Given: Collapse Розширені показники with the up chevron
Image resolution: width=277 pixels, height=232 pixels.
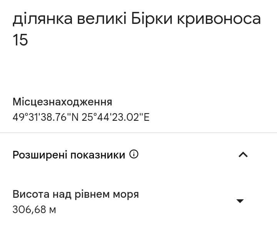Looking at the screenshot, I should click(x=243, y=155).
